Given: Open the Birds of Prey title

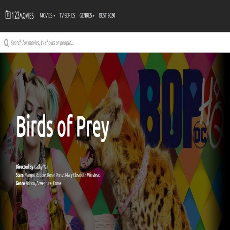Looking at the screenshot, I should pyautogui.click(x=63, y=127).
